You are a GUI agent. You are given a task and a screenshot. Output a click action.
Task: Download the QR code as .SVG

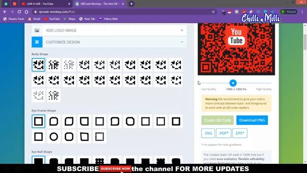pos(208,133)
